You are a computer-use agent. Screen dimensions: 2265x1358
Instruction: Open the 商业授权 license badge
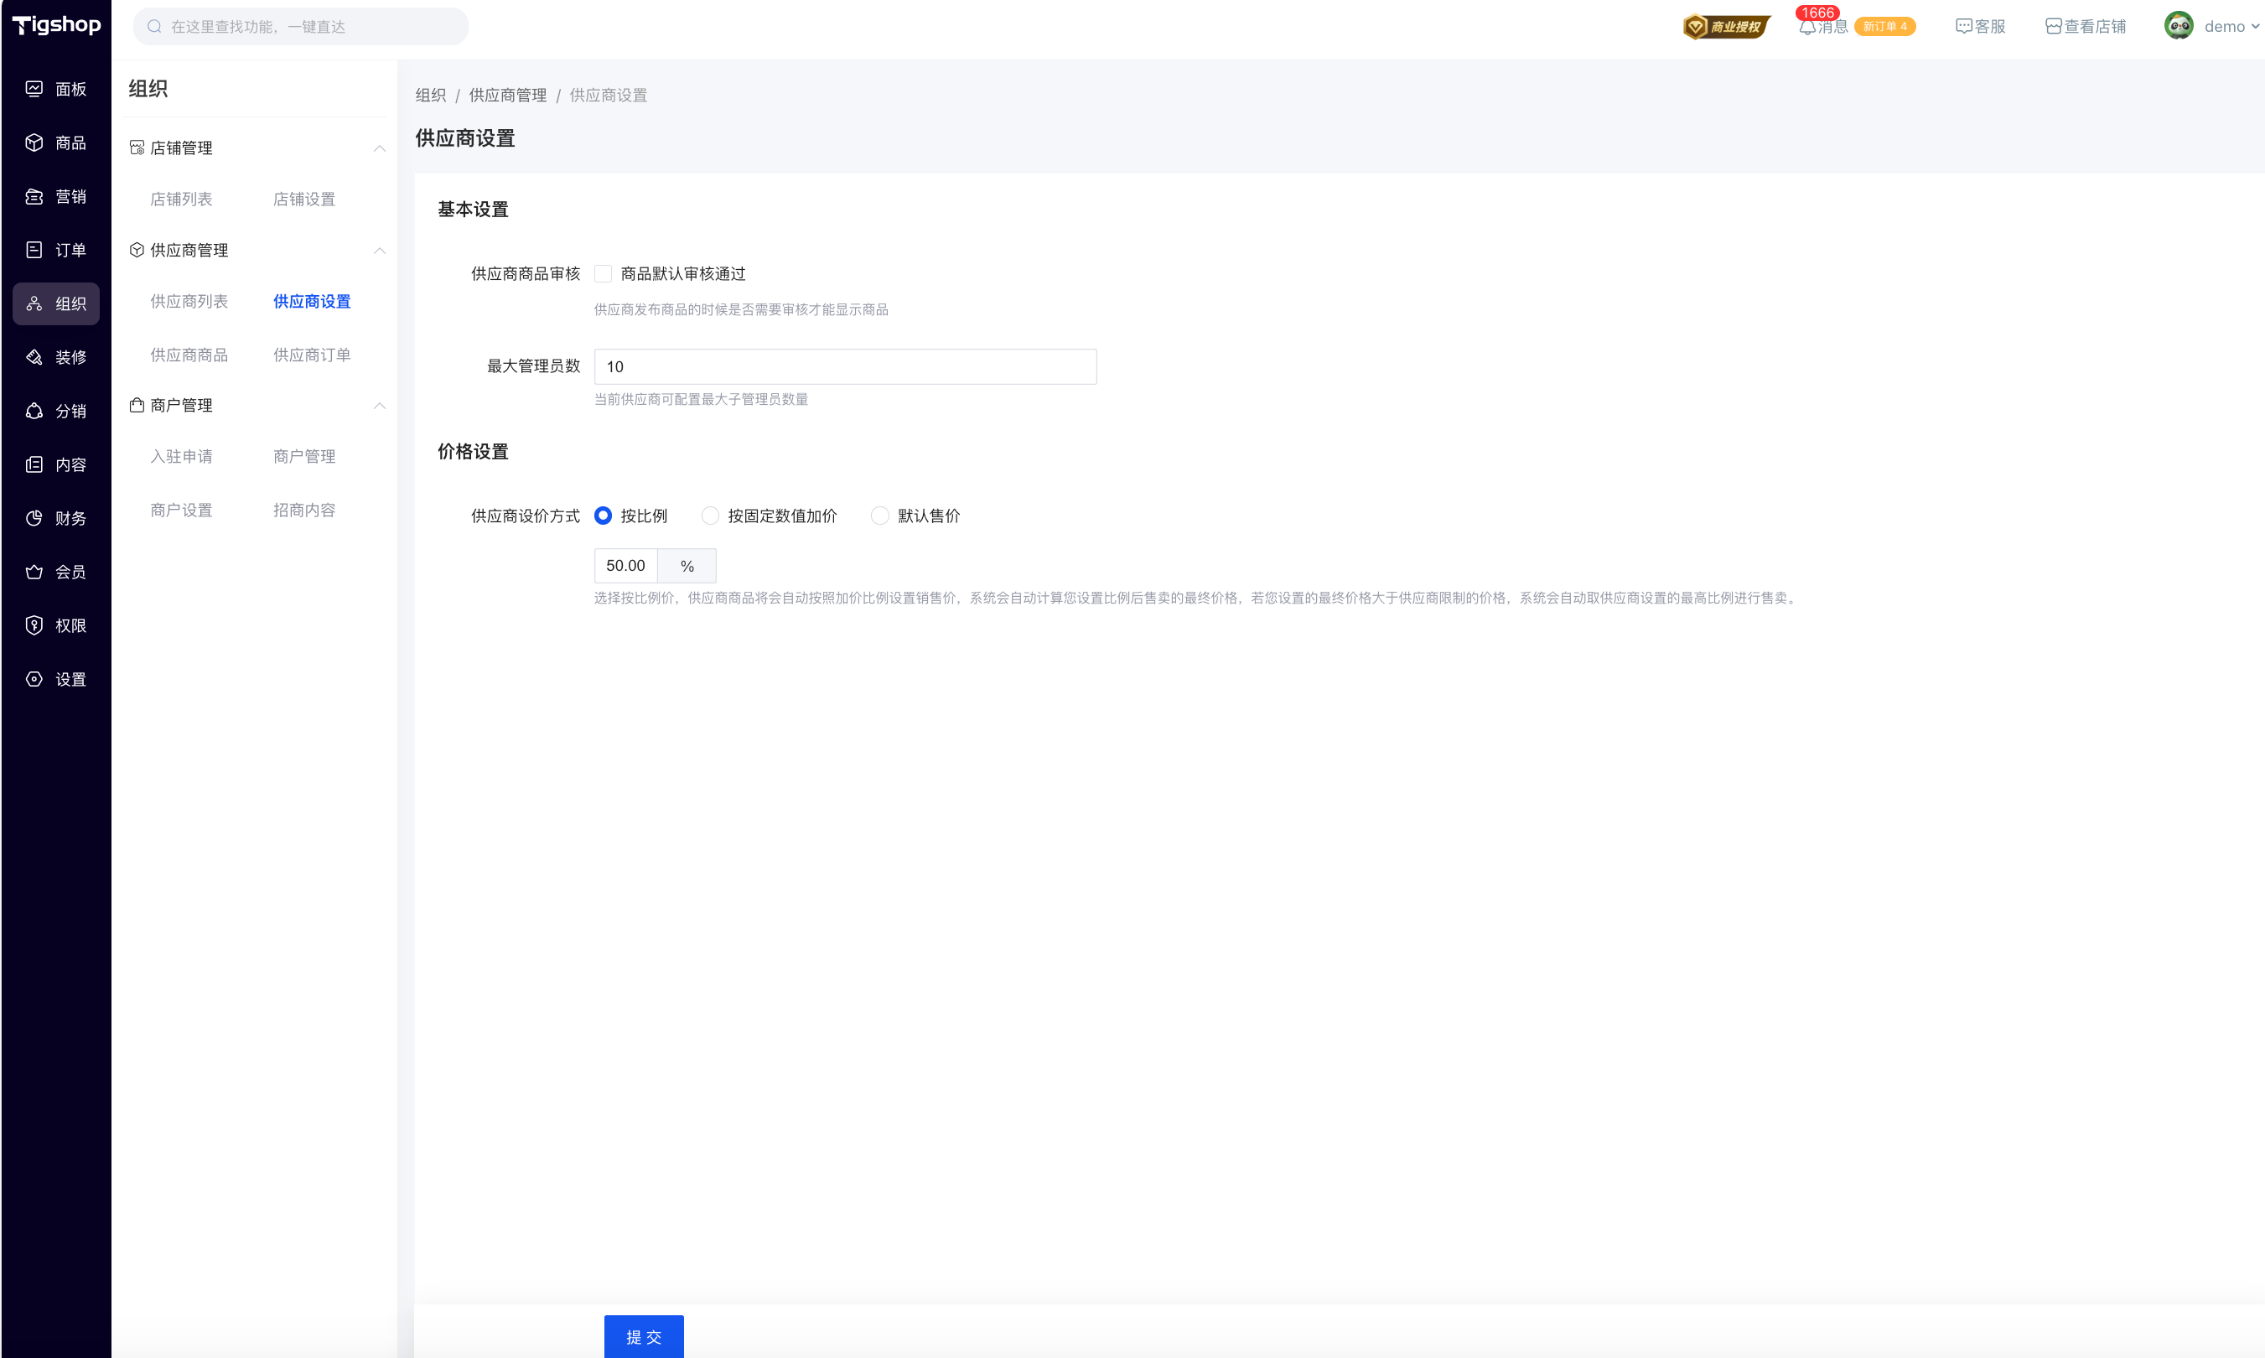point(1726,27)
